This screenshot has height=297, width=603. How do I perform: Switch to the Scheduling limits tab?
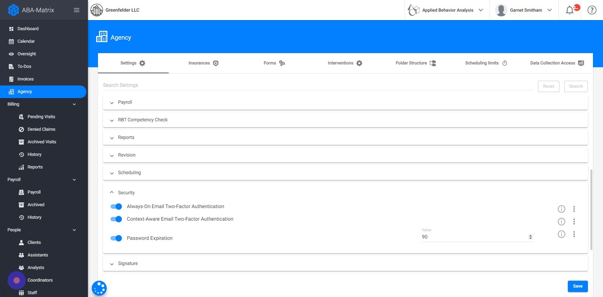point(486,63)
